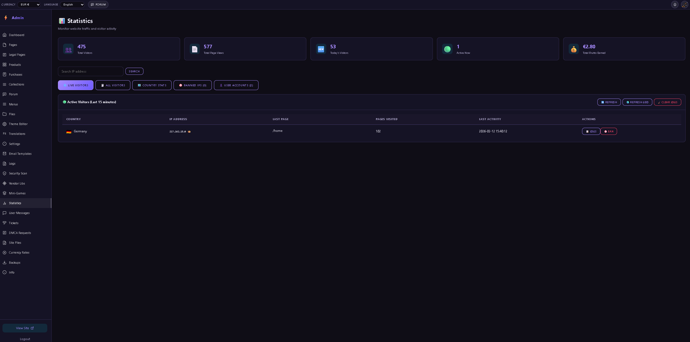Open the Backups section
The image size is (690, 342).
14,263
